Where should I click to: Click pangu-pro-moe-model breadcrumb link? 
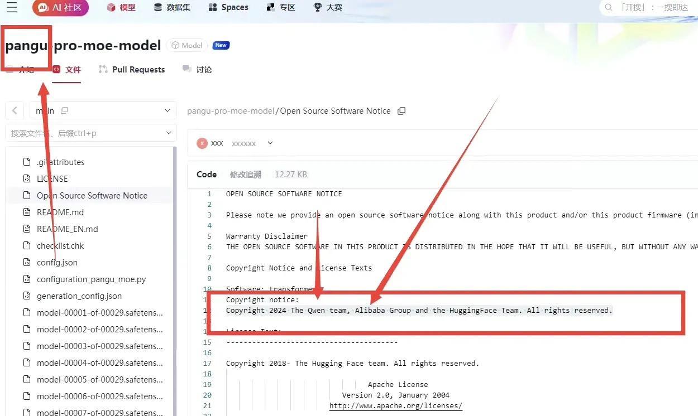pyautogui.click(x=231, y=111)
